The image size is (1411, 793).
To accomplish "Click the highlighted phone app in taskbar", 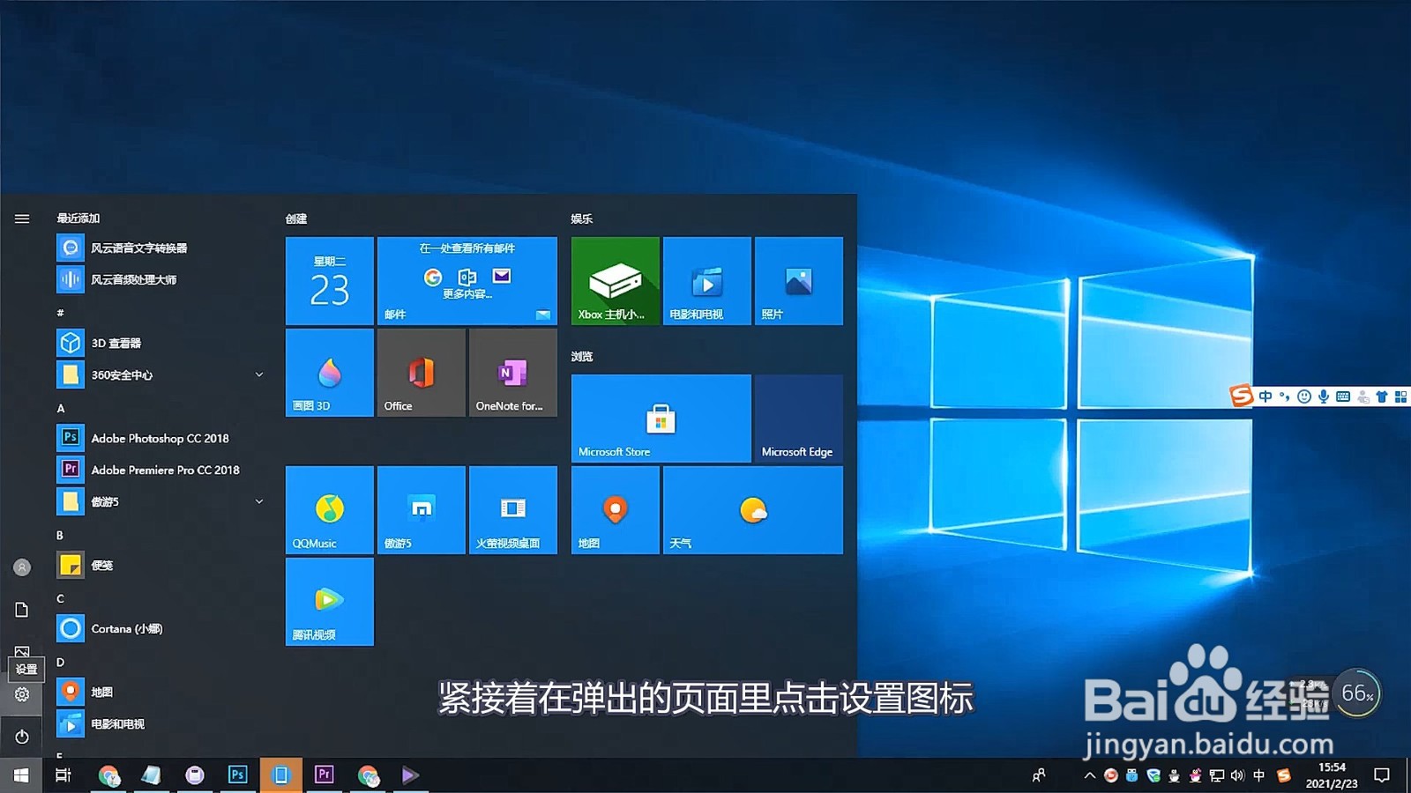I will (x=281, y=775).
